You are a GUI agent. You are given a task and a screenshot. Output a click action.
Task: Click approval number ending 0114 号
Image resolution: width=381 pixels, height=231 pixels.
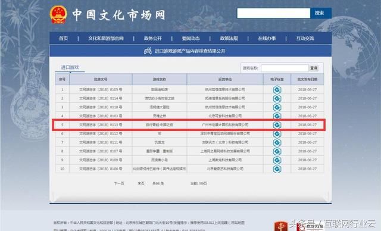click(101, 98)
